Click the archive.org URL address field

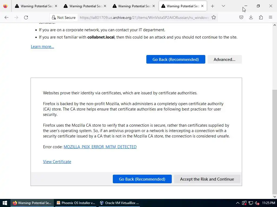click(144, 18)
